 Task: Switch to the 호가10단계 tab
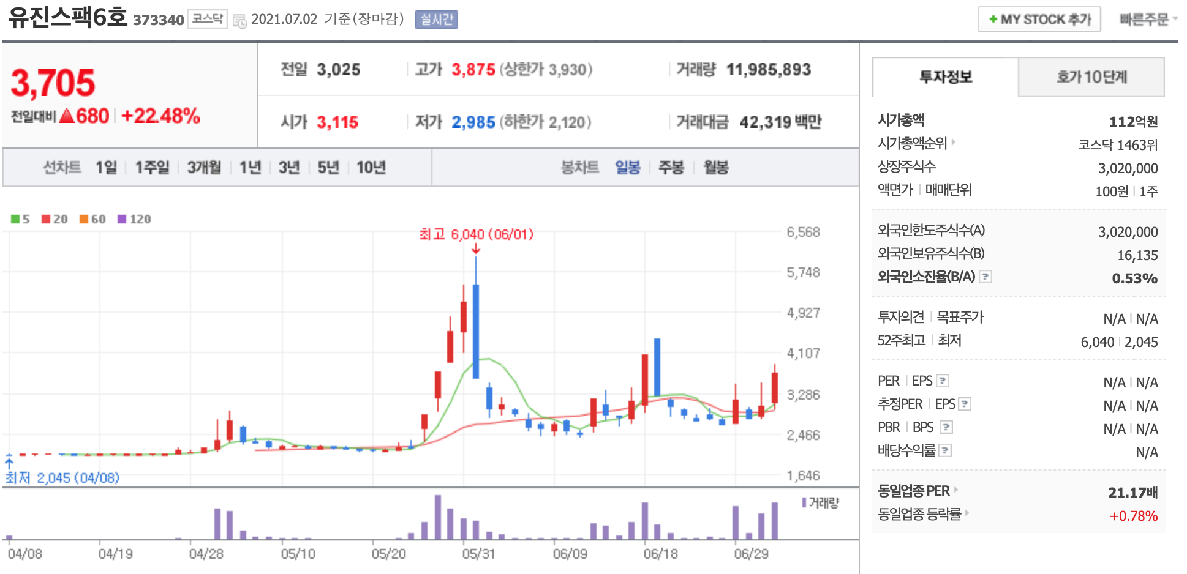click(1091, 77)
